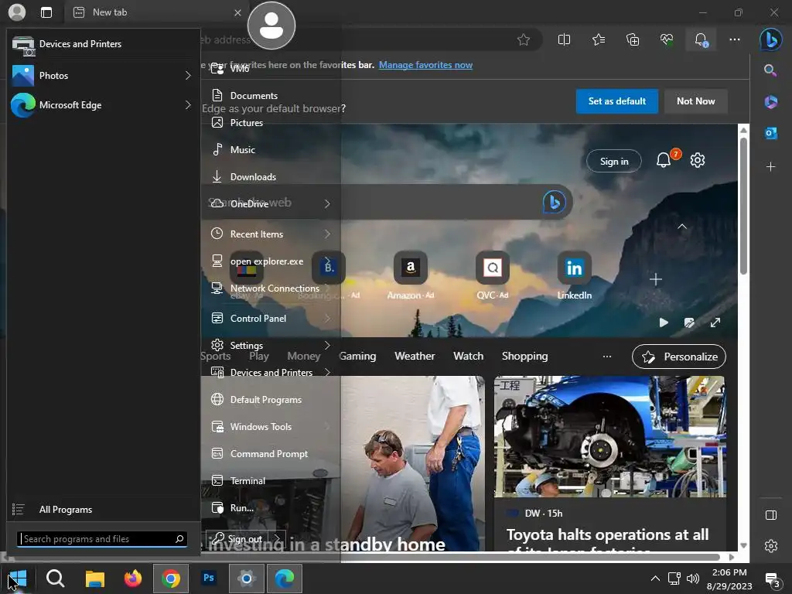The image size is (792, 594).
Task: Launch Firefox from taskbar
Action: point(133,579)
